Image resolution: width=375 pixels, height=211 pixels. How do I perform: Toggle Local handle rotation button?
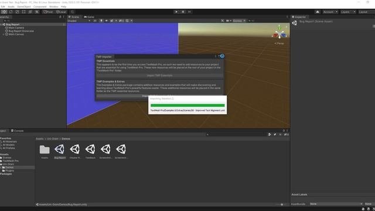pos(61,12)
